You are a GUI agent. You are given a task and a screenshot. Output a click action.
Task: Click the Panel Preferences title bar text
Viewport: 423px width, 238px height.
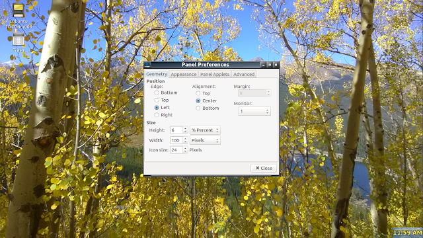[x=206, y=65]
